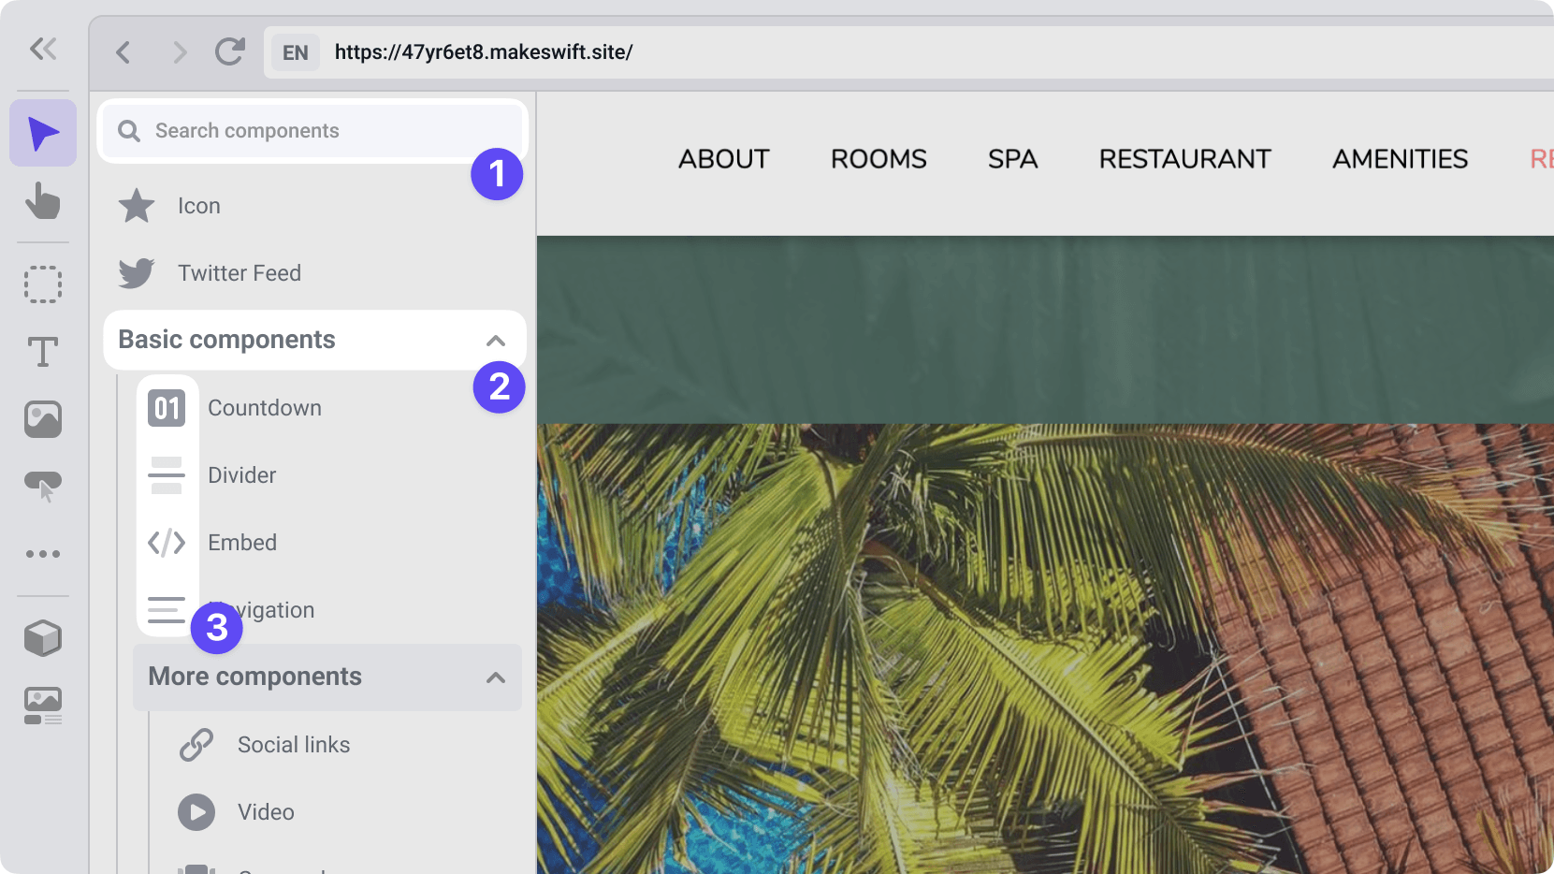Open the 3D cube components panel

tap(43, 638)
